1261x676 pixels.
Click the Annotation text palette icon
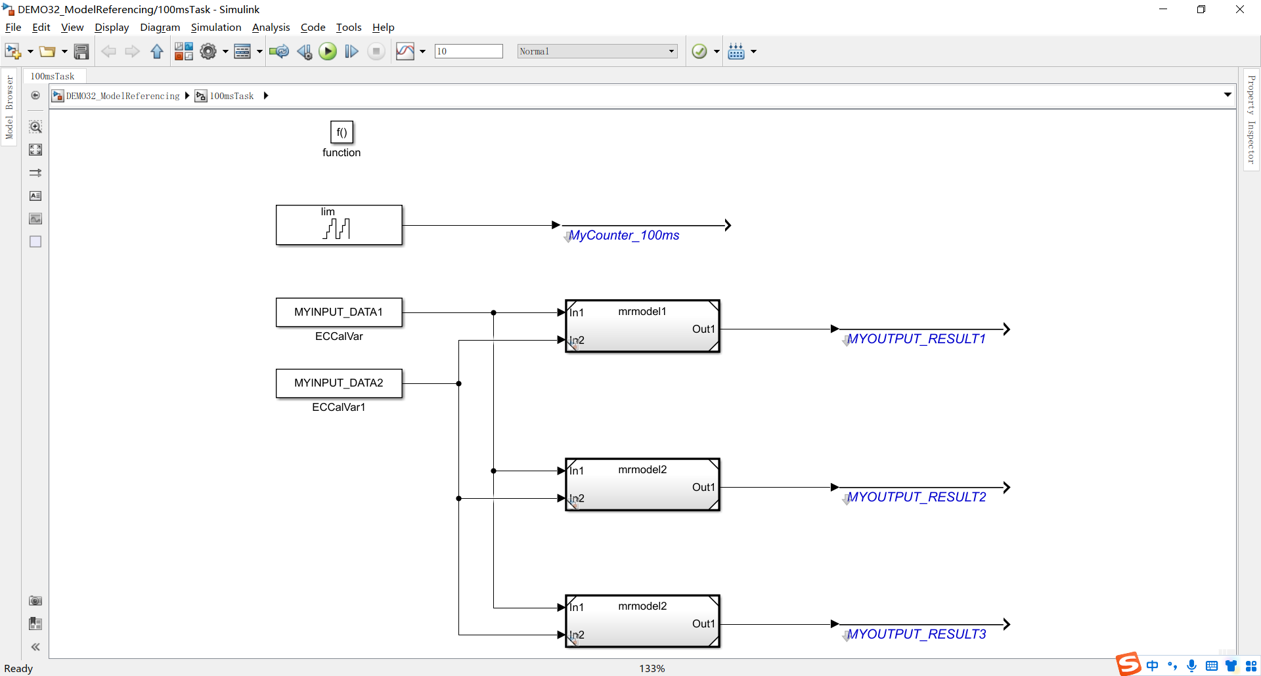35,196
